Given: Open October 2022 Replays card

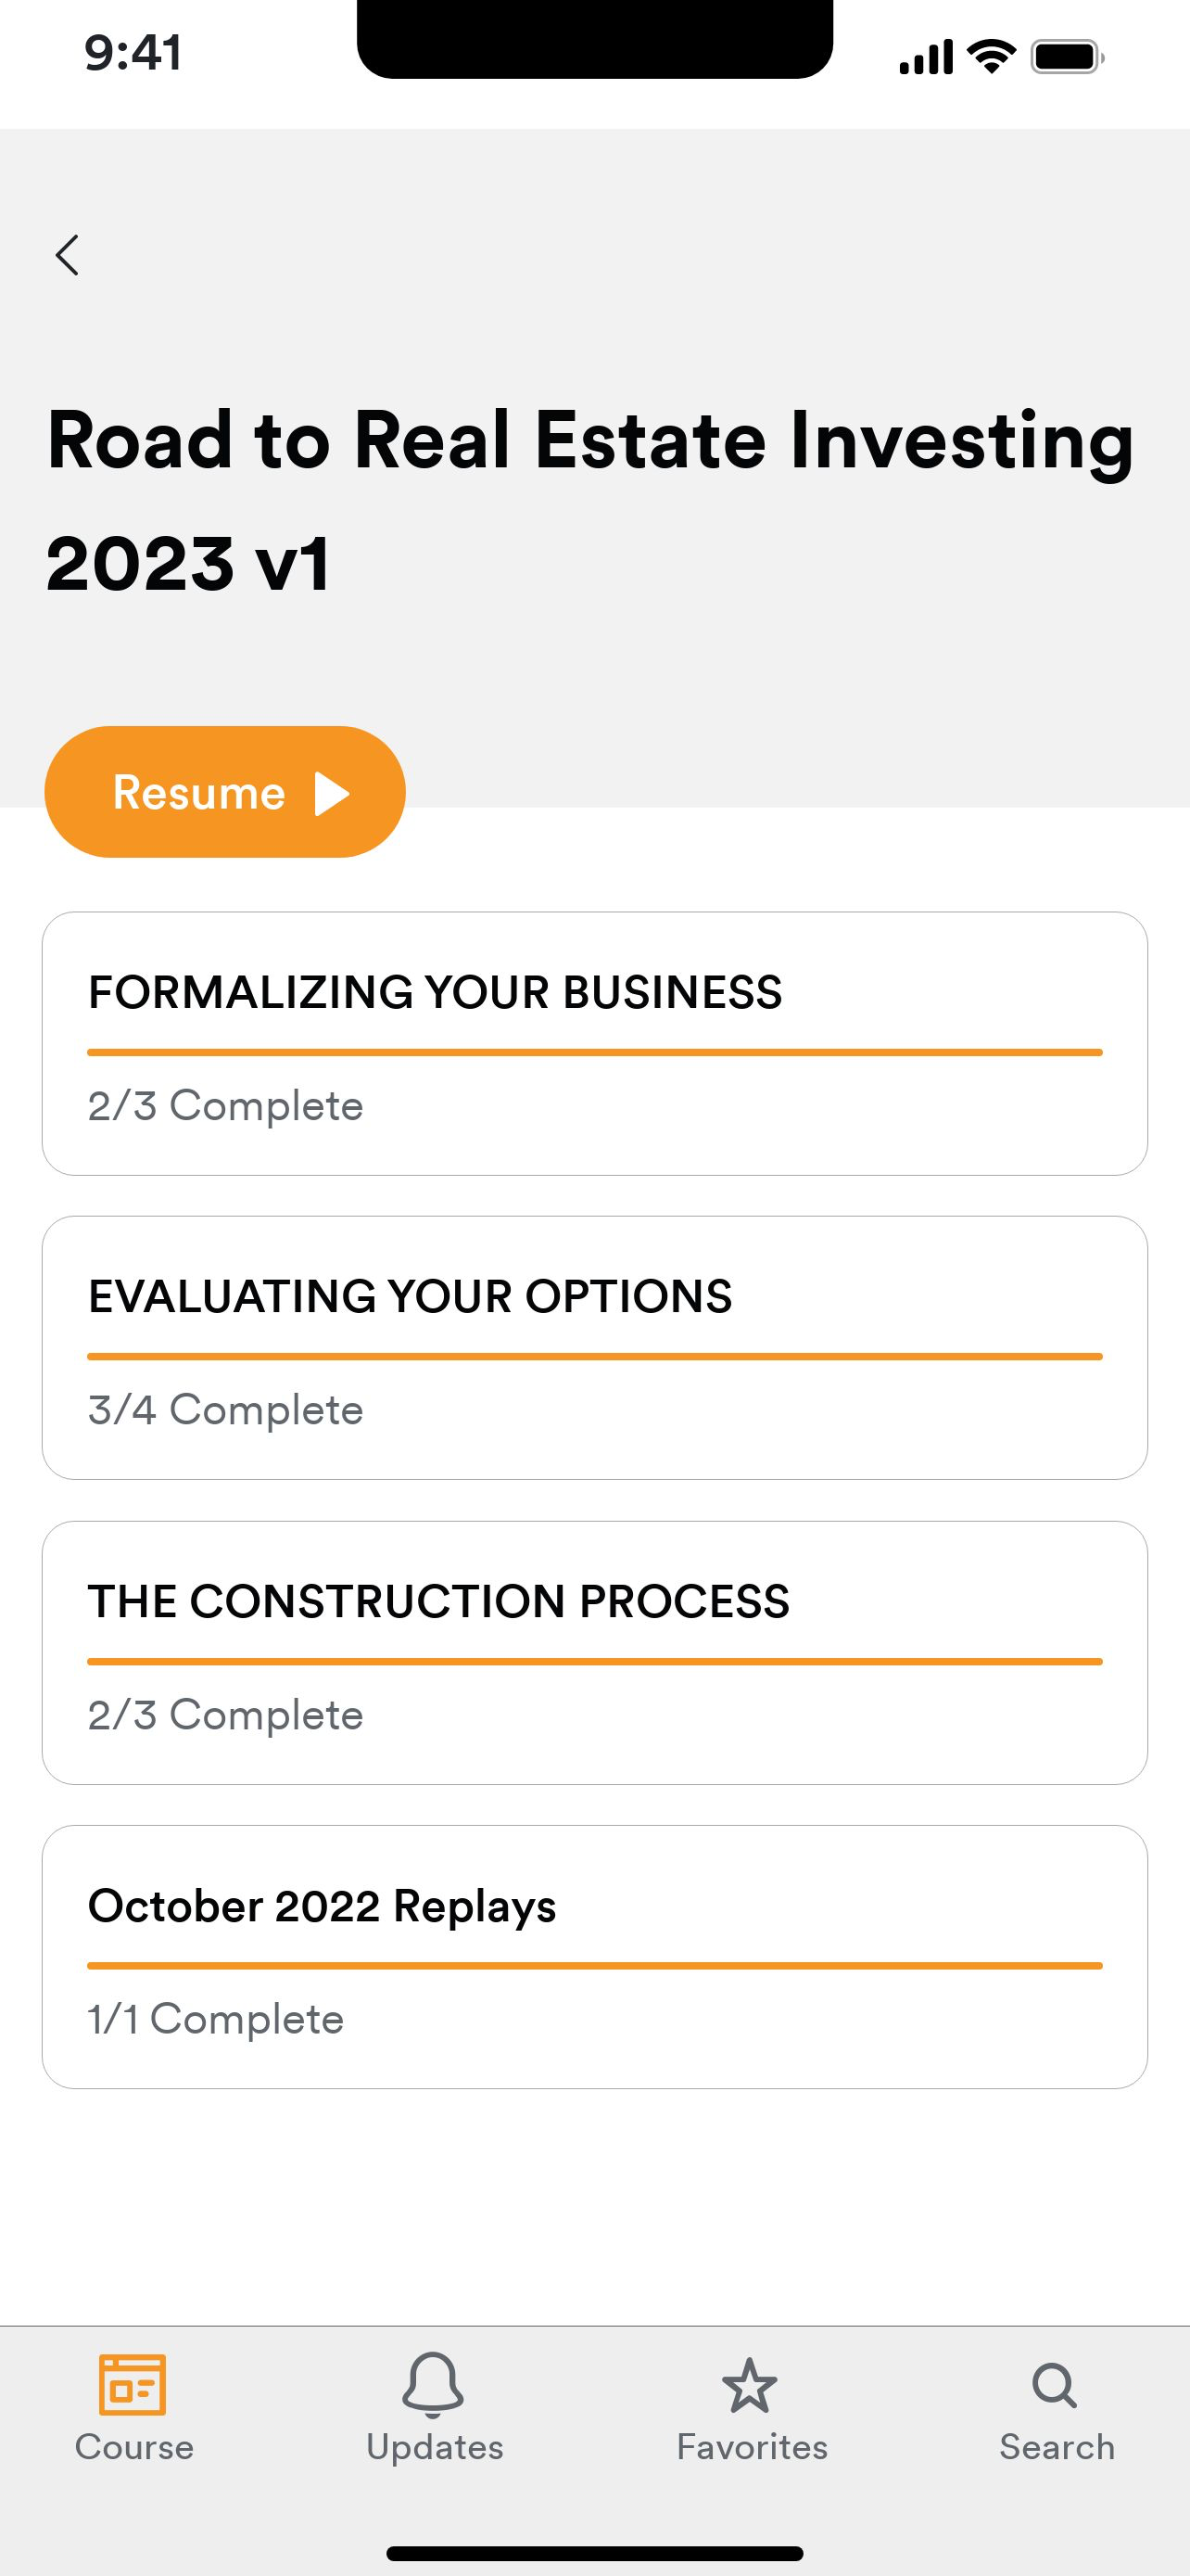Looking at the screenshot, I should coord(594,1957).
